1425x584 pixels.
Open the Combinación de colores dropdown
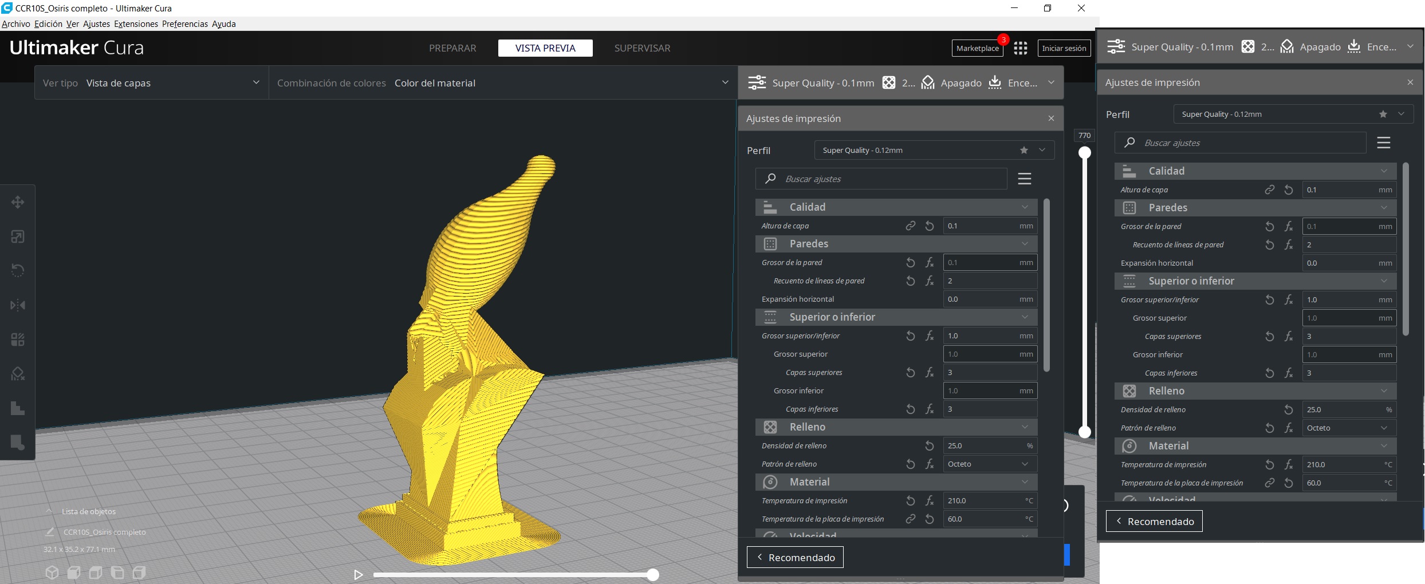pyautogui.click(x=503, y=83)
